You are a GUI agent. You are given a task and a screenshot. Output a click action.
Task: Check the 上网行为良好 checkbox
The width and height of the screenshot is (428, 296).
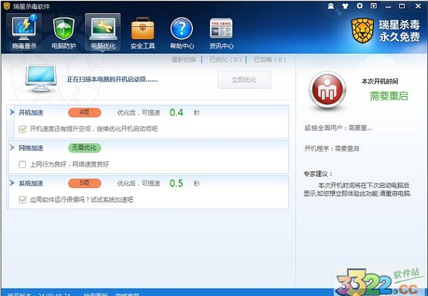click(22, 164)
